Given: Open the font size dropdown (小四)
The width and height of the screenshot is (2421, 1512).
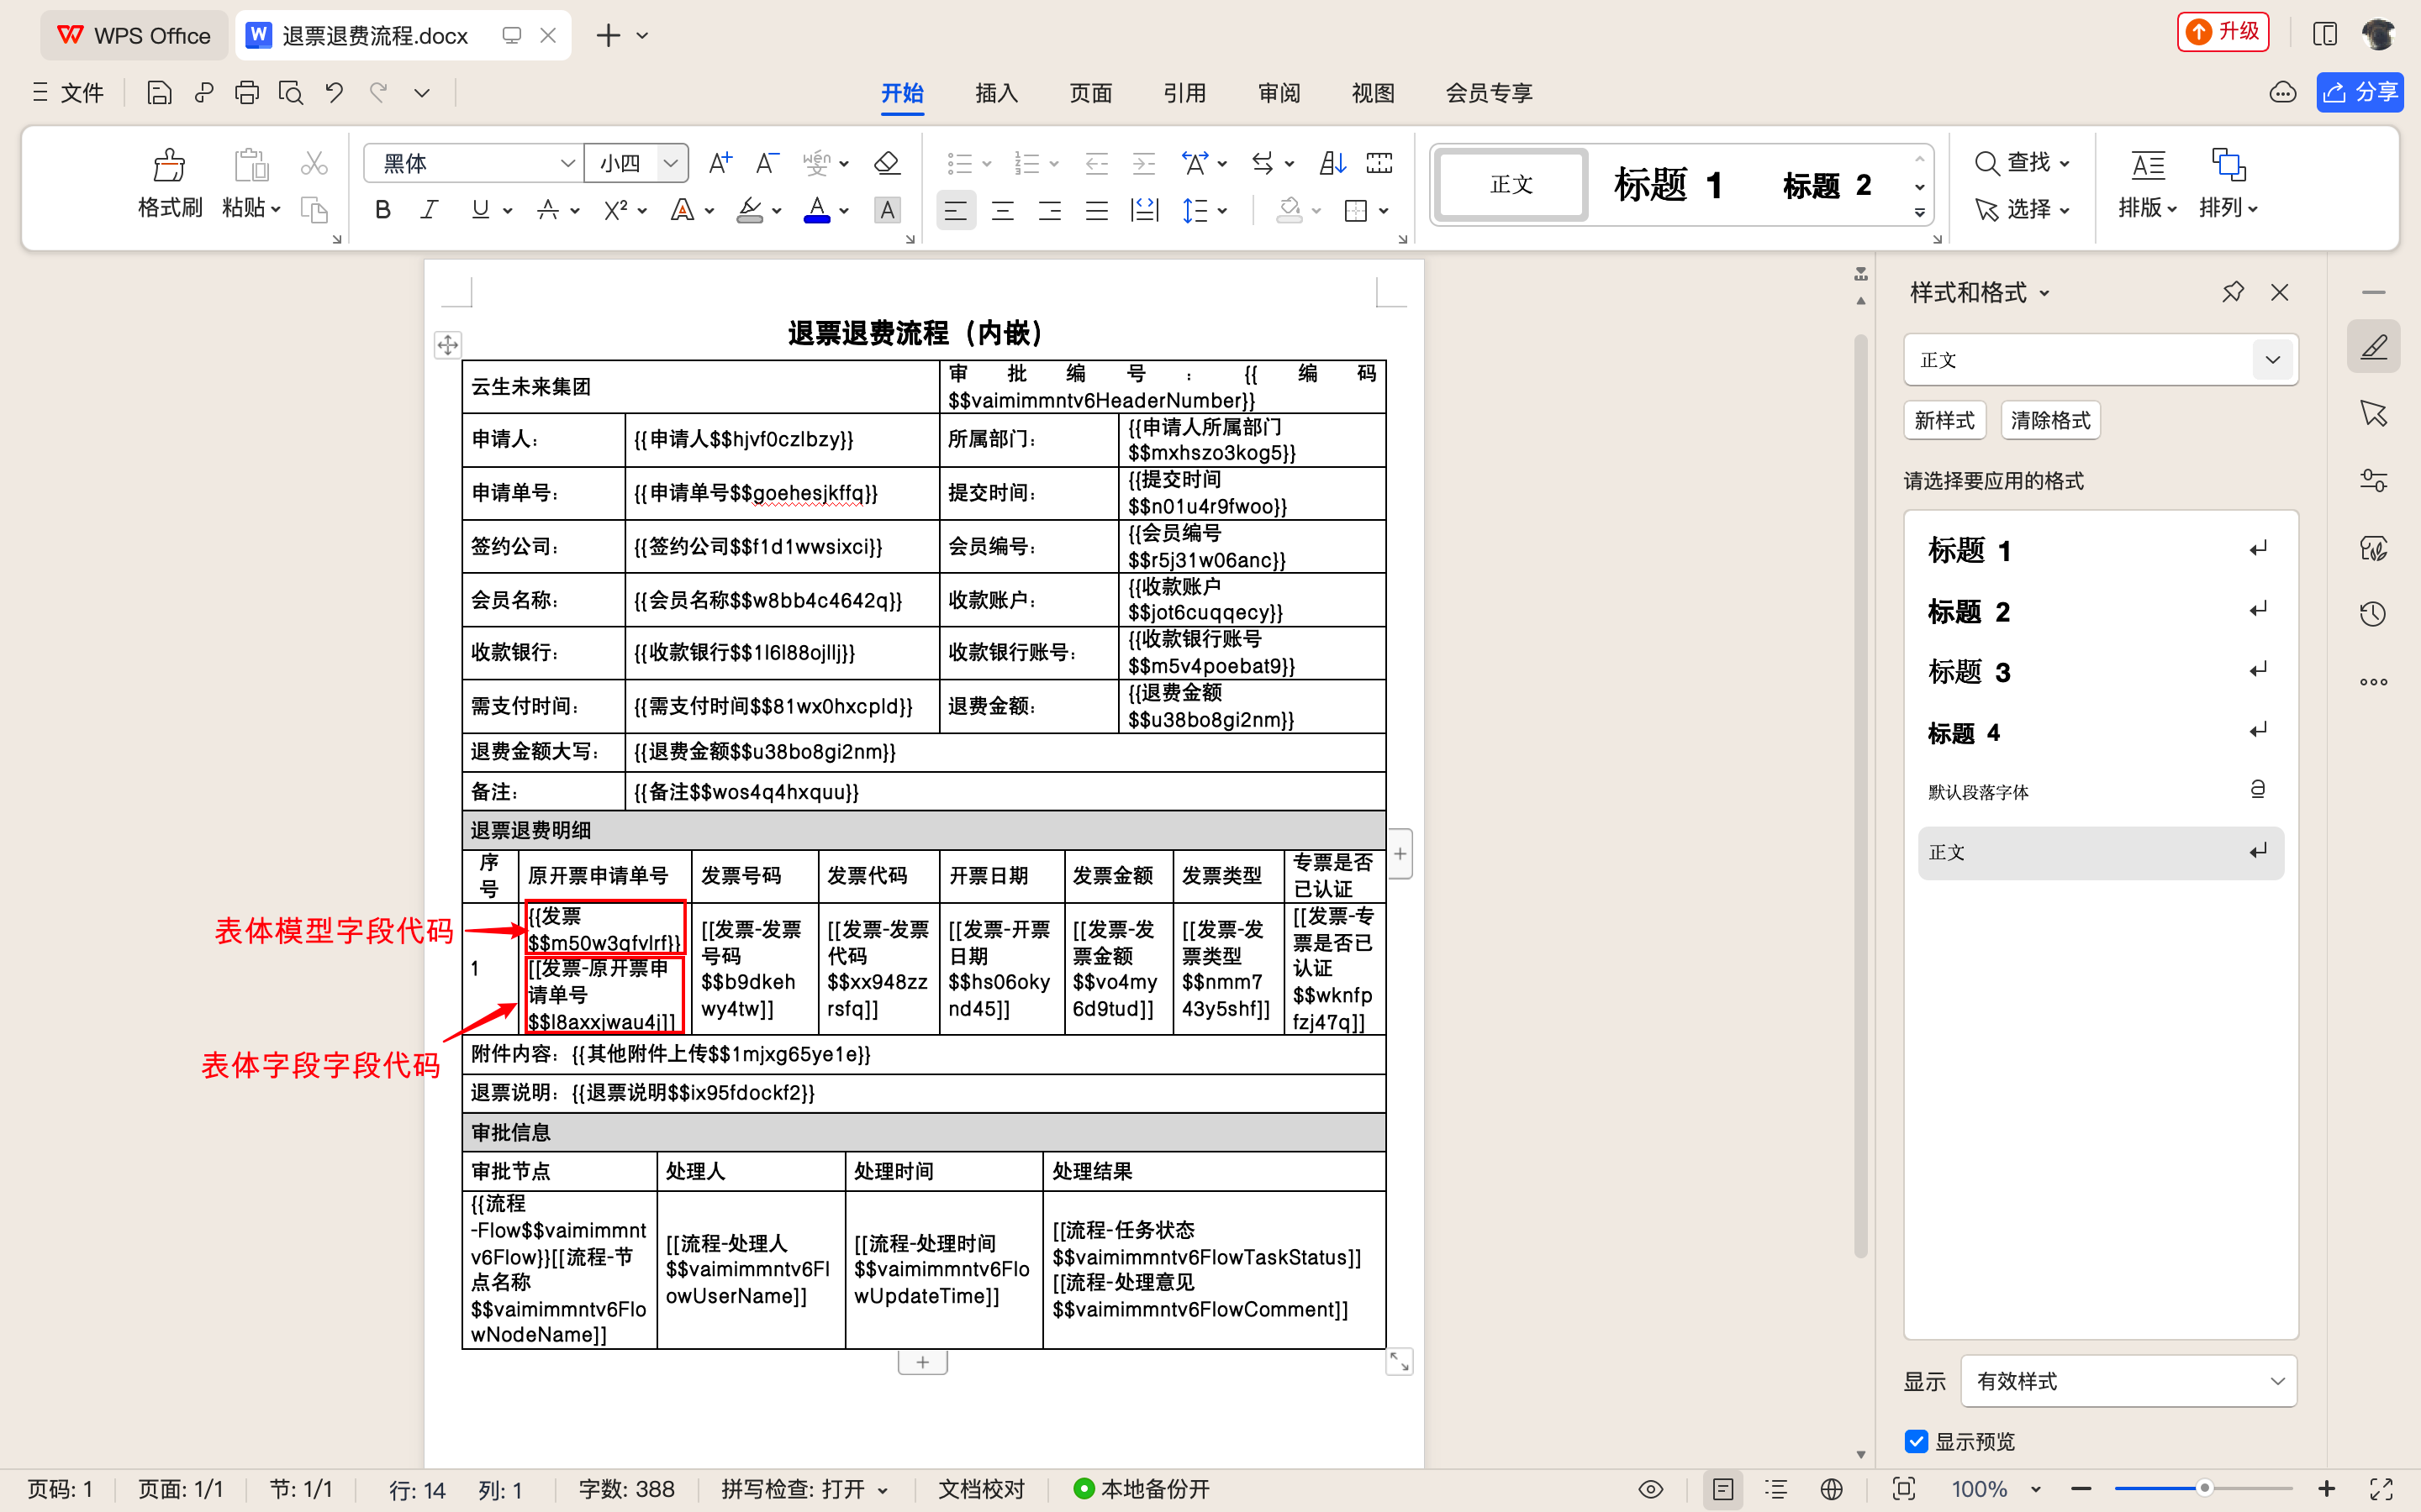Looking at the screenshot, I should [x=672, y=163].
